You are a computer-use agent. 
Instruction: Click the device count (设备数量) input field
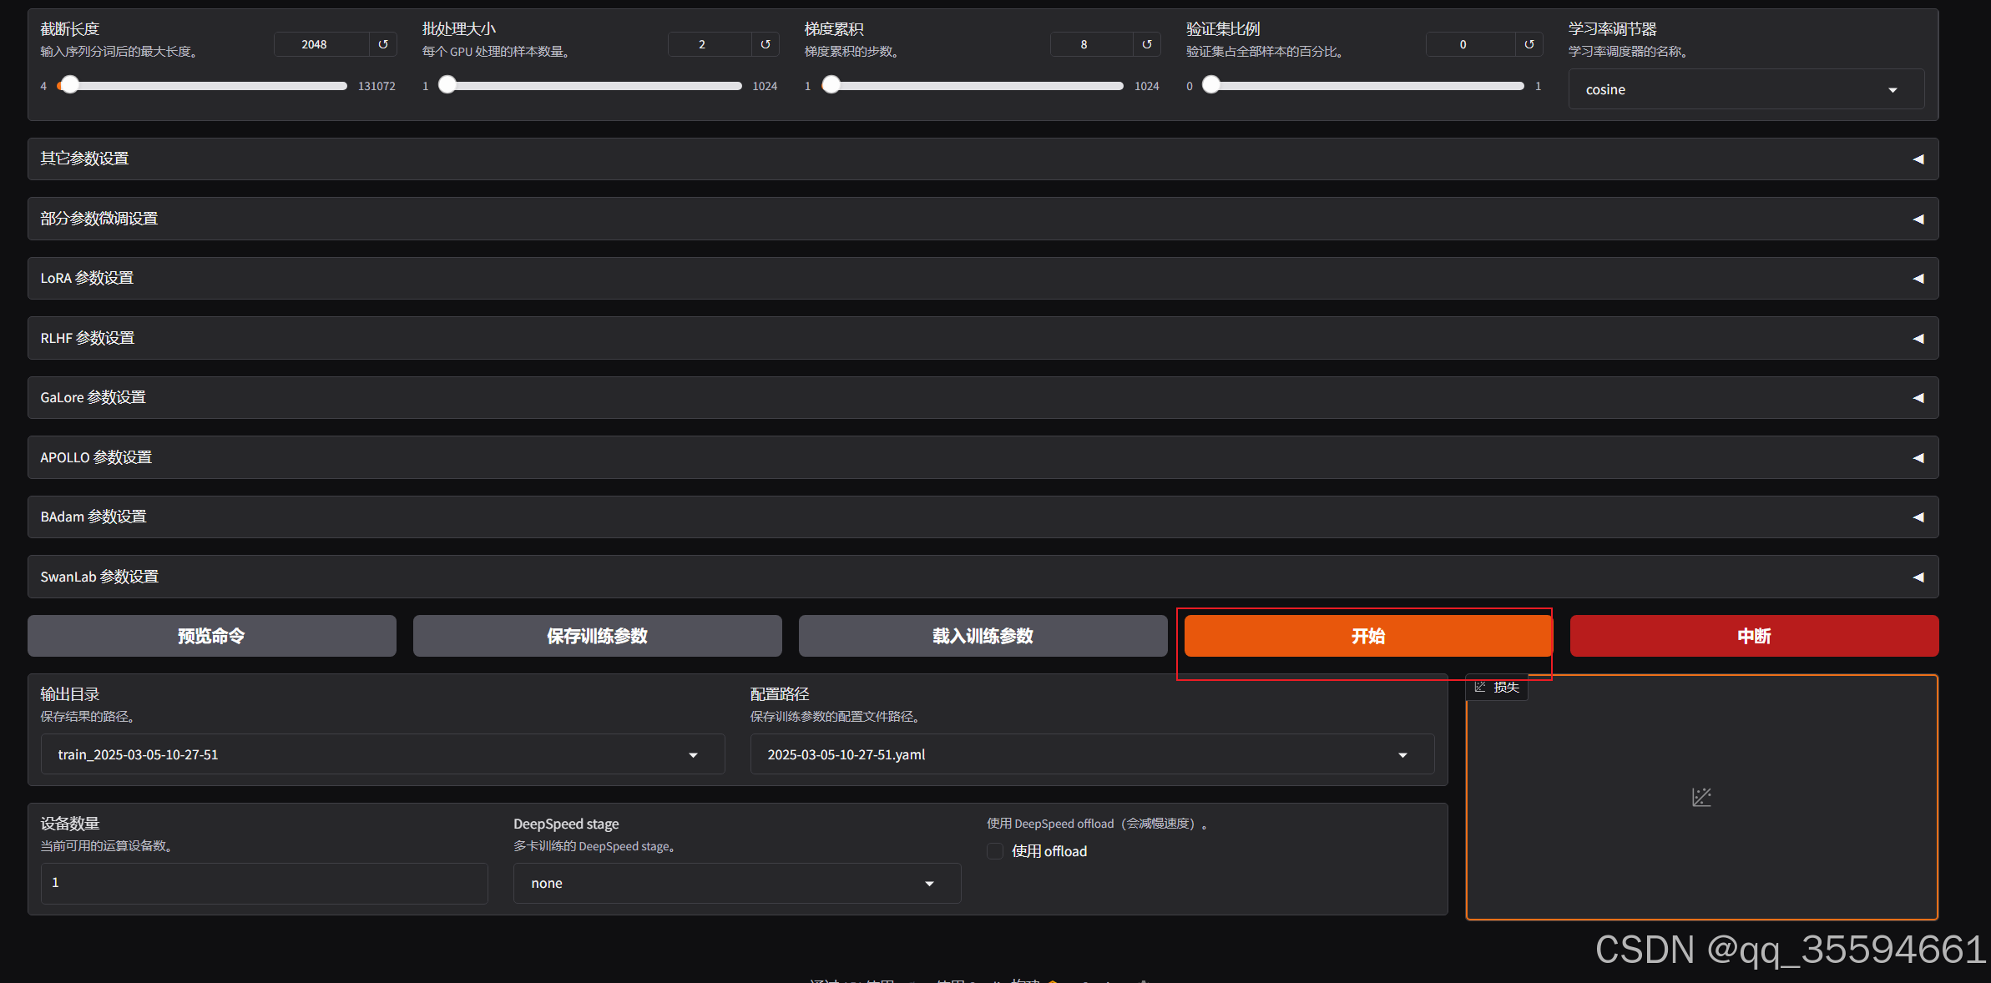pos(264,883)
